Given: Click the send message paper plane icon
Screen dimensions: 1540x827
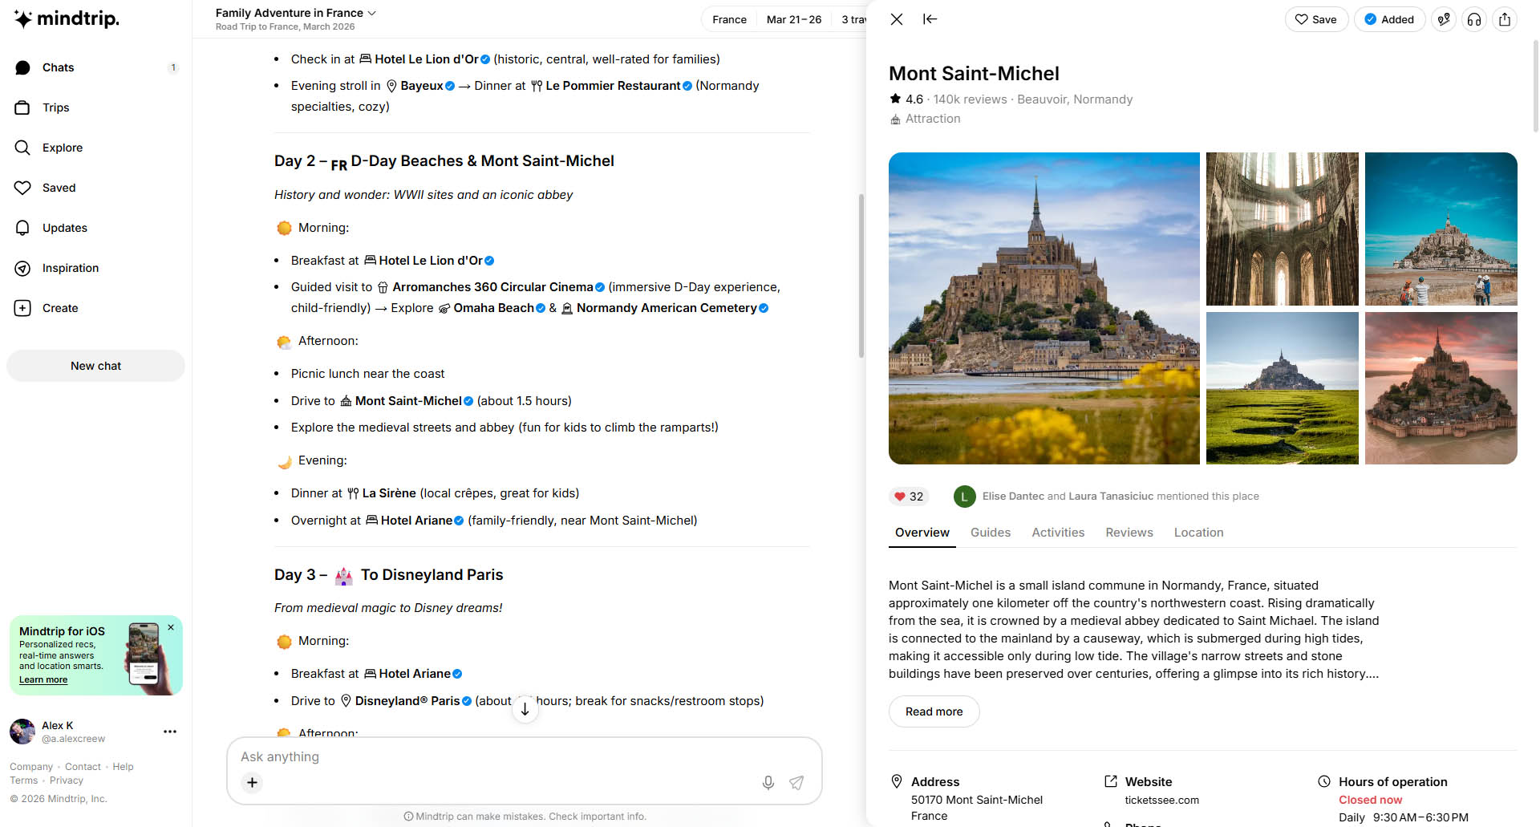Looking at the screenshot, I should point(796,783).
